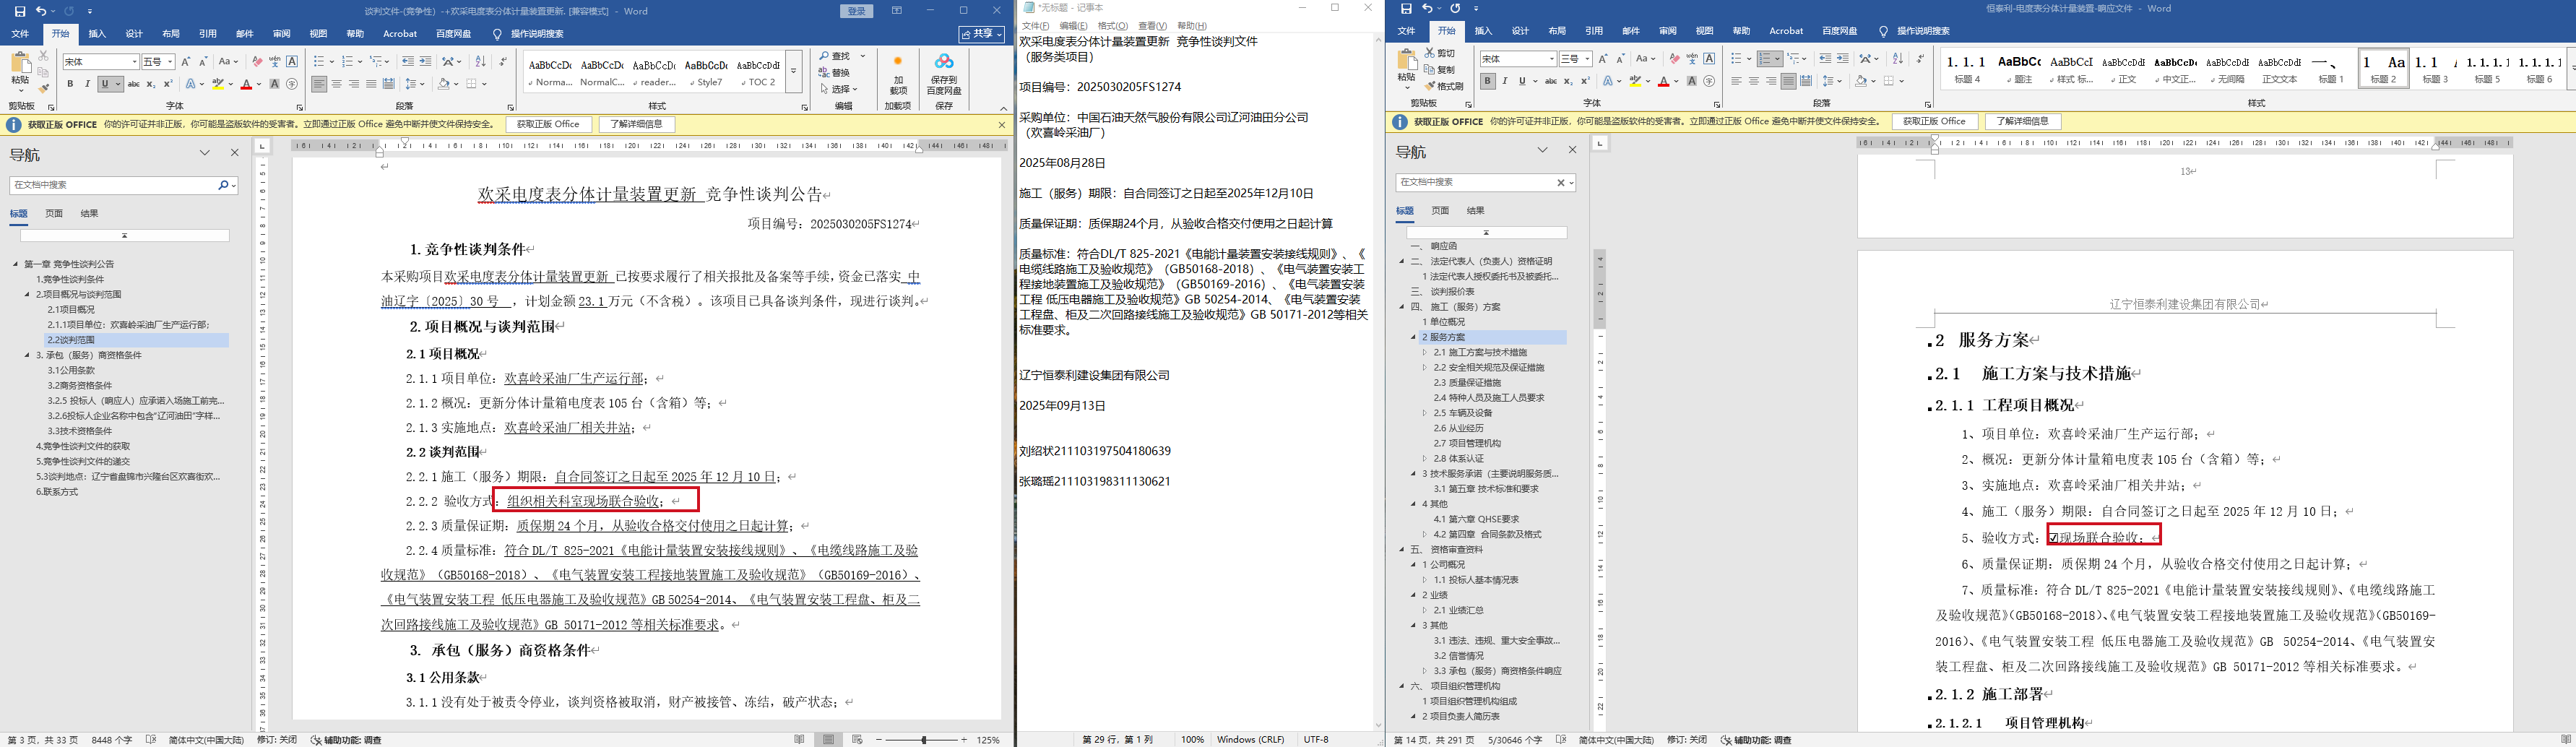Click the 登录 sign-in button in the left Word window
This screenshot has height=747, width=2576.
(857, 11)
